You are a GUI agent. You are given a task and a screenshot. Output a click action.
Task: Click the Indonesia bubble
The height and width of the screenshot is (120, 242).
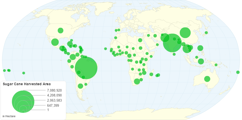(x=201, y=61)
